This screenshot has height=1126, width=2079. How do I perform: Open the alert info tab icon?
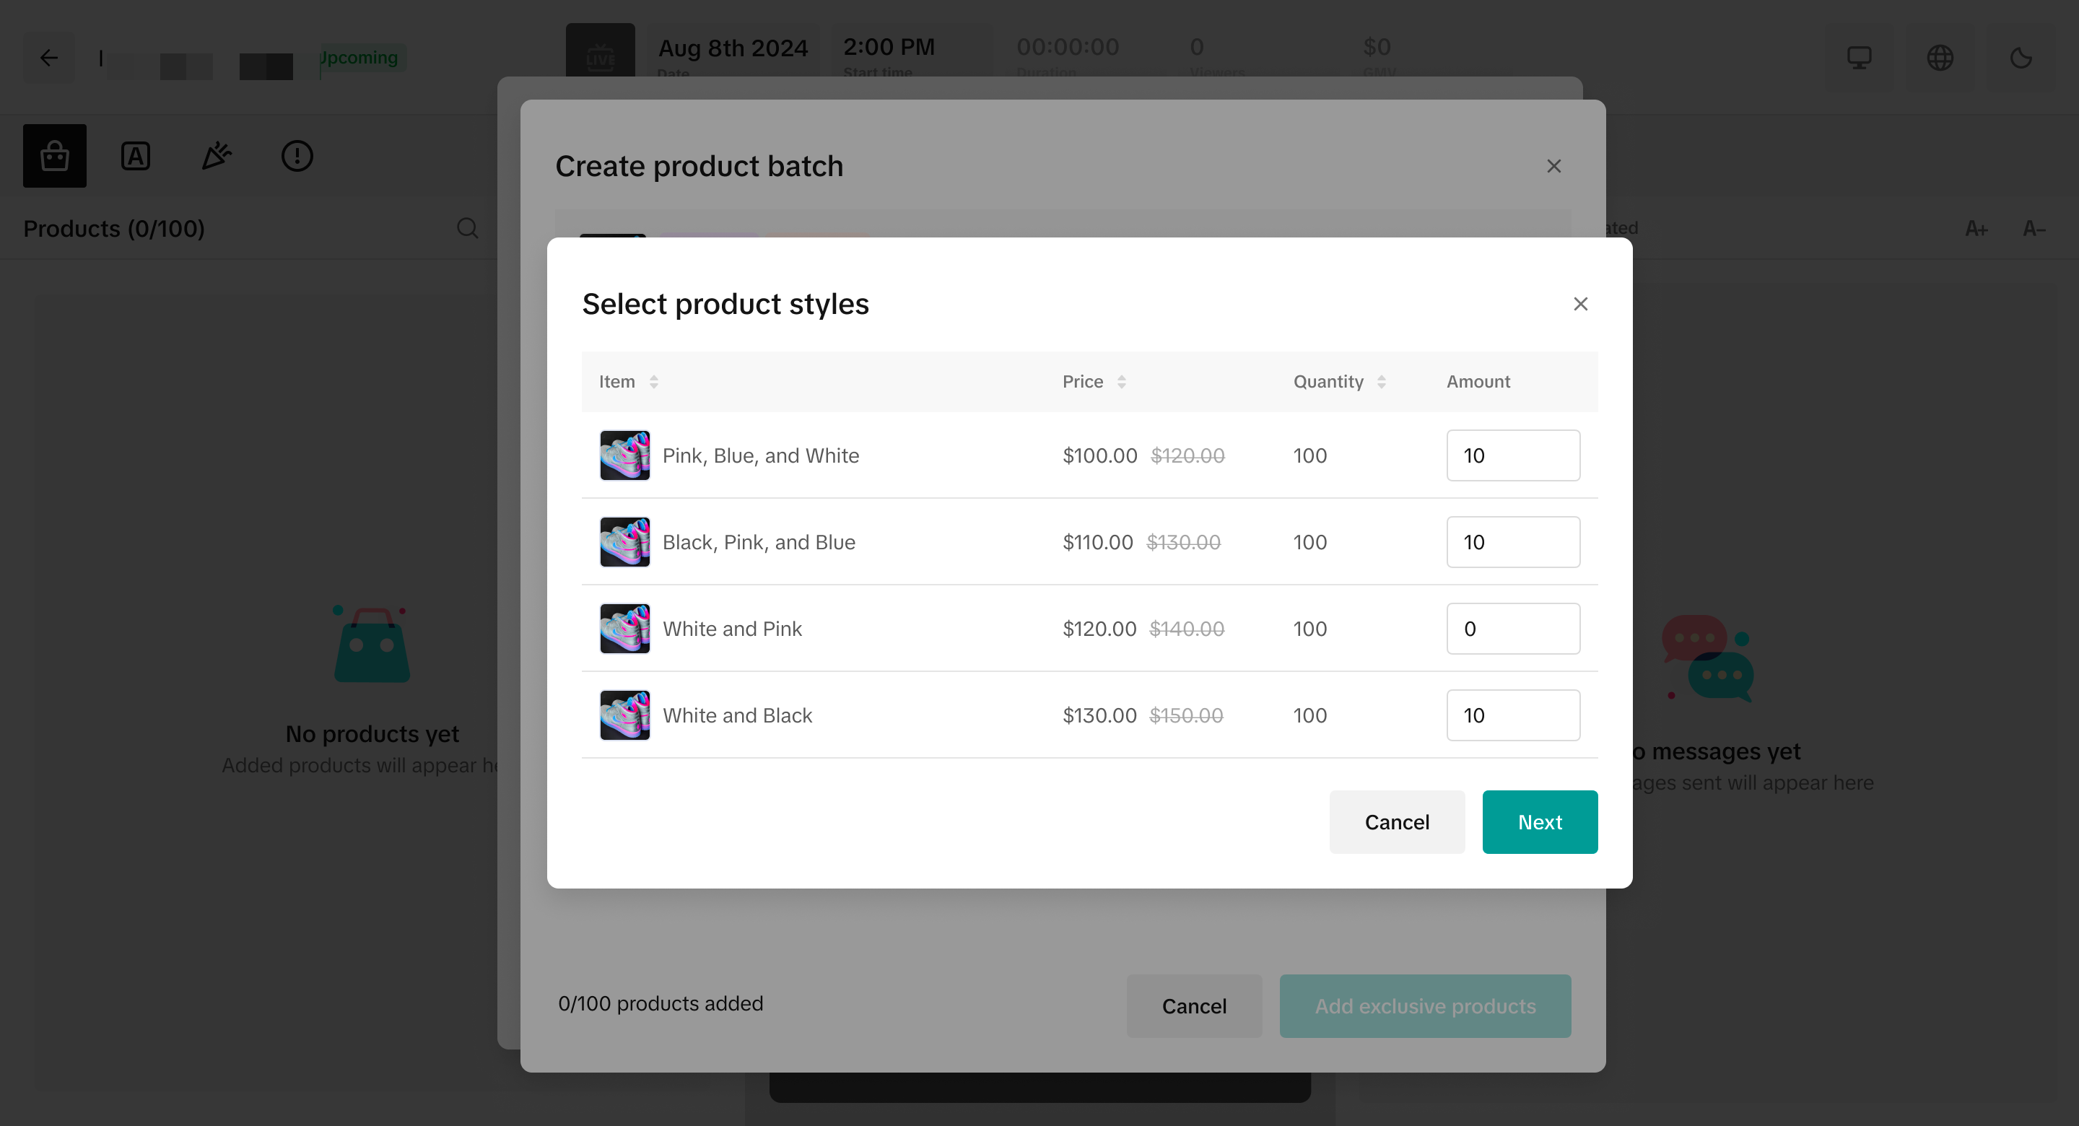point(297,156)
